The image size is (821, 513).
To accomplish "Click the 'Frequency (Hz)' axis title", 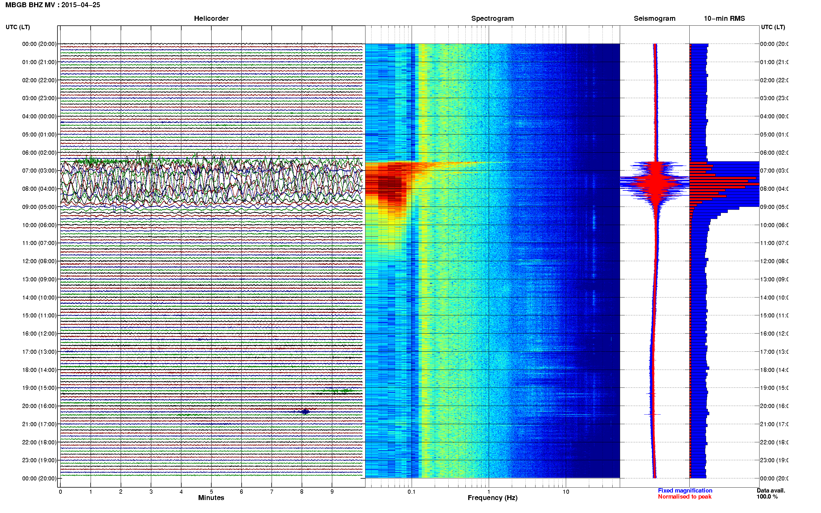I will tap(492, 498).
